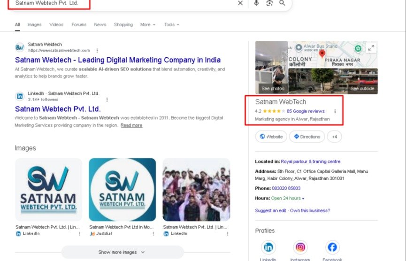Clear the search box with the X icon
The width and height of the screenshot is (406, 261).
point(240,3)
